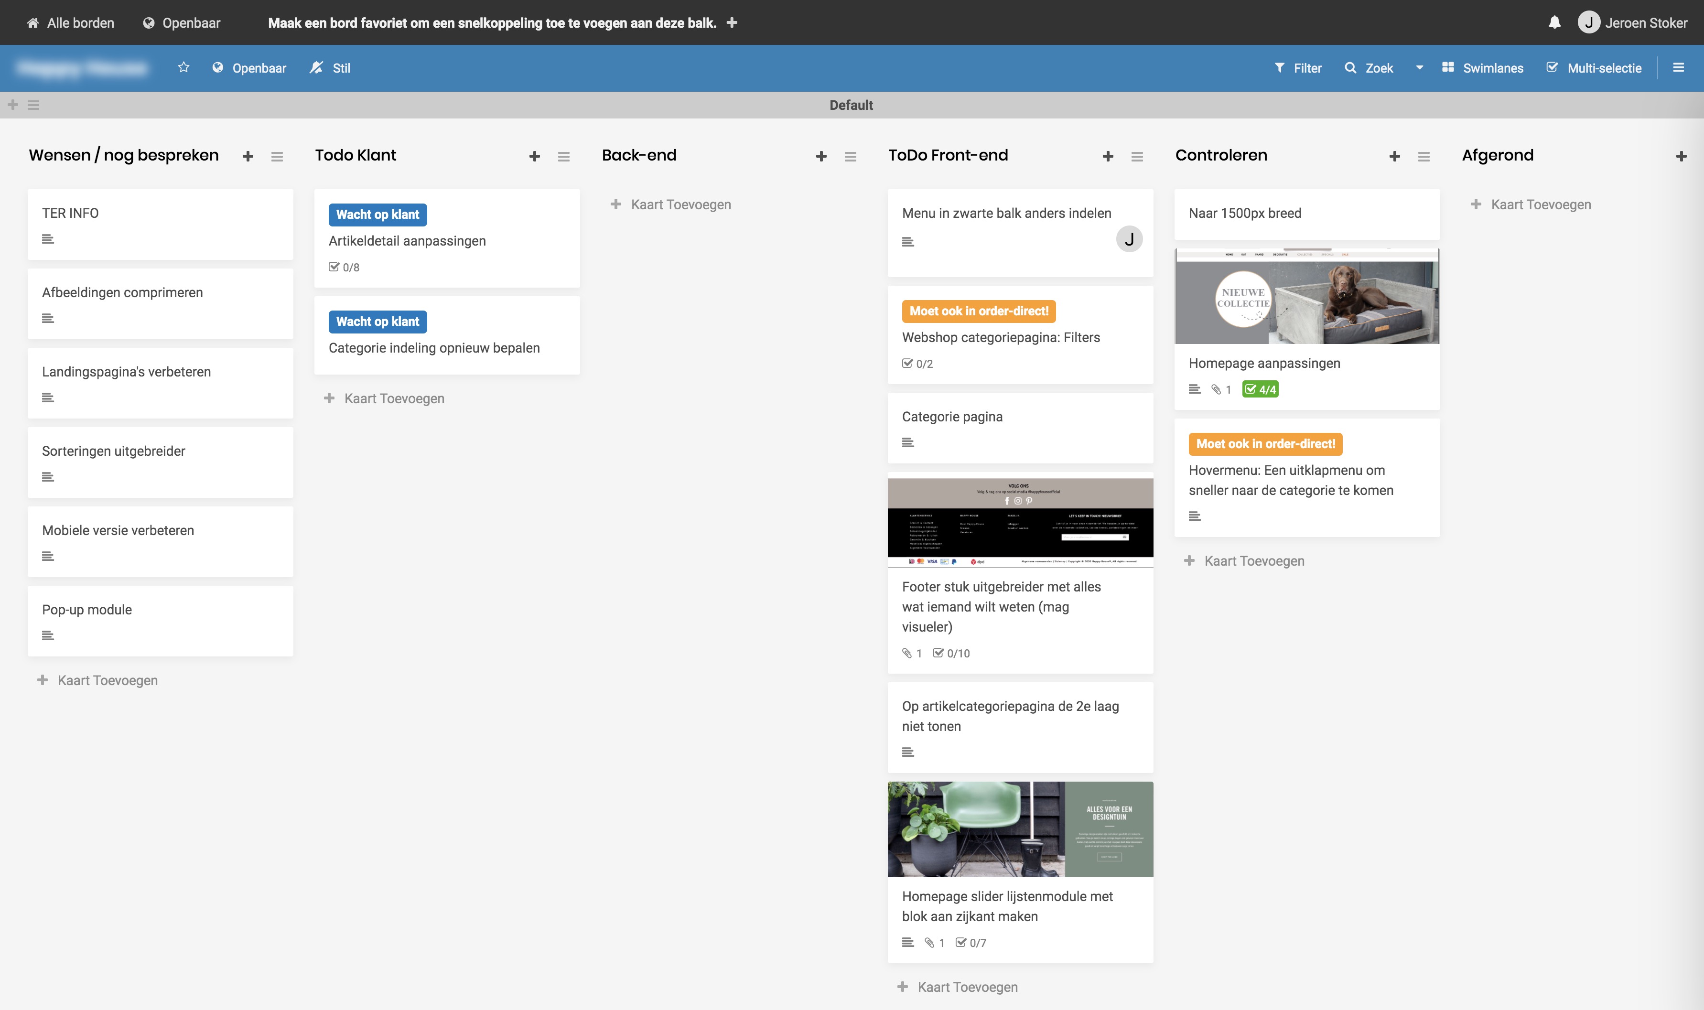Add a card to the Back-end list with its plus icon
Viewport: 1704px width, 1010px height.
tap(821, 157)
